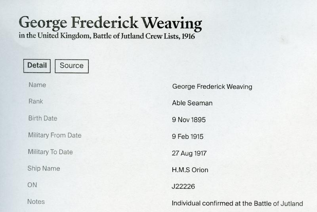Click the Birth Date field label
The image size is (317, 212).
click(x=43, y=118)
